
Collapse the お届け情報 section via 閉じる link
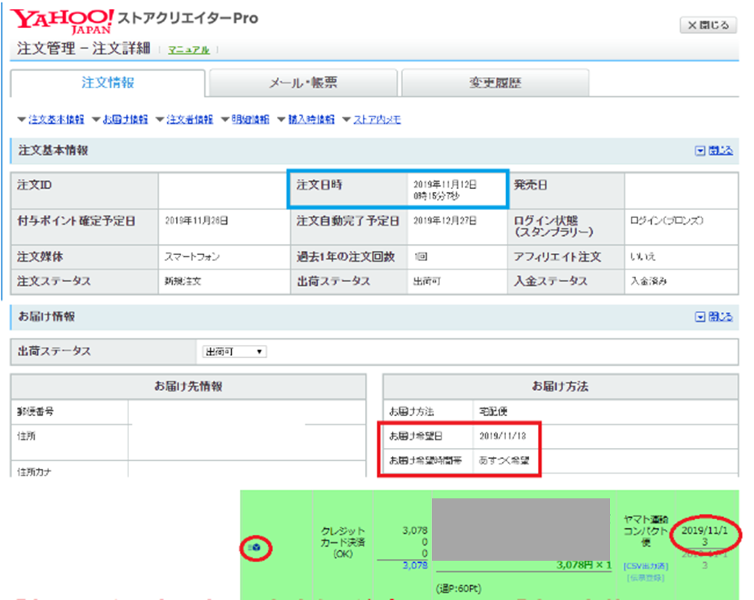click(x=720, y=317)
